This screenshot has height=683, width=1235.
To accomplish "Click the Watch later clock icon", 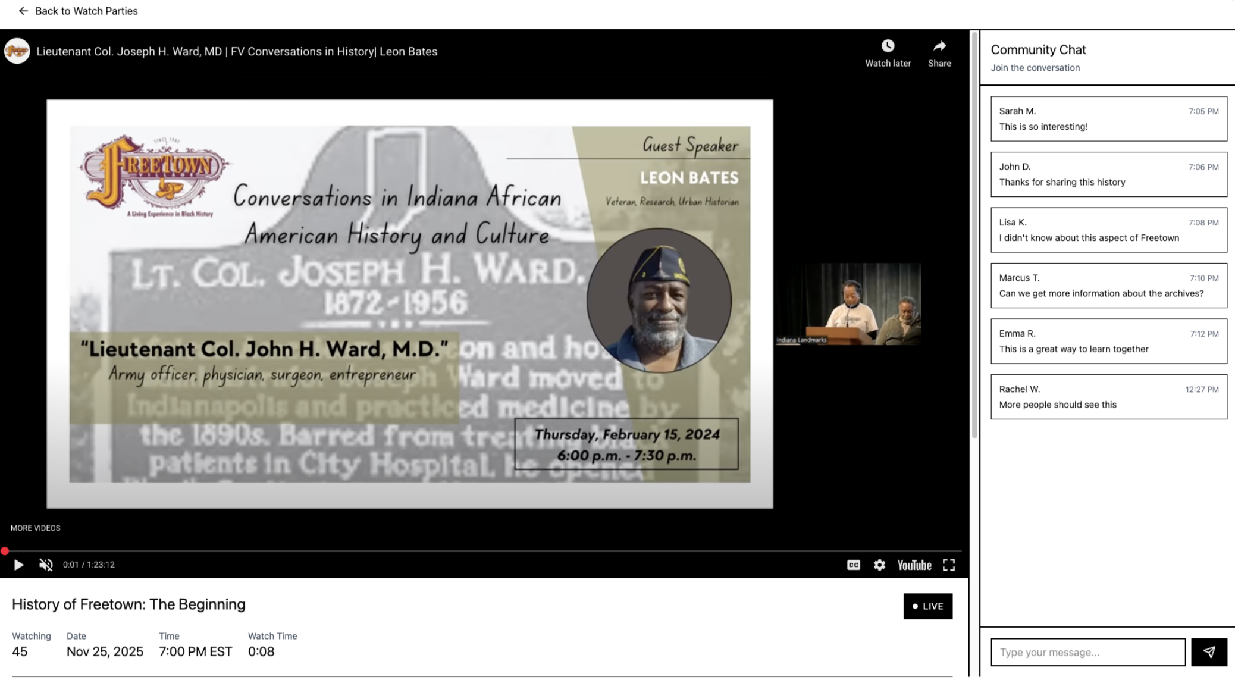I will click(888, 46).
